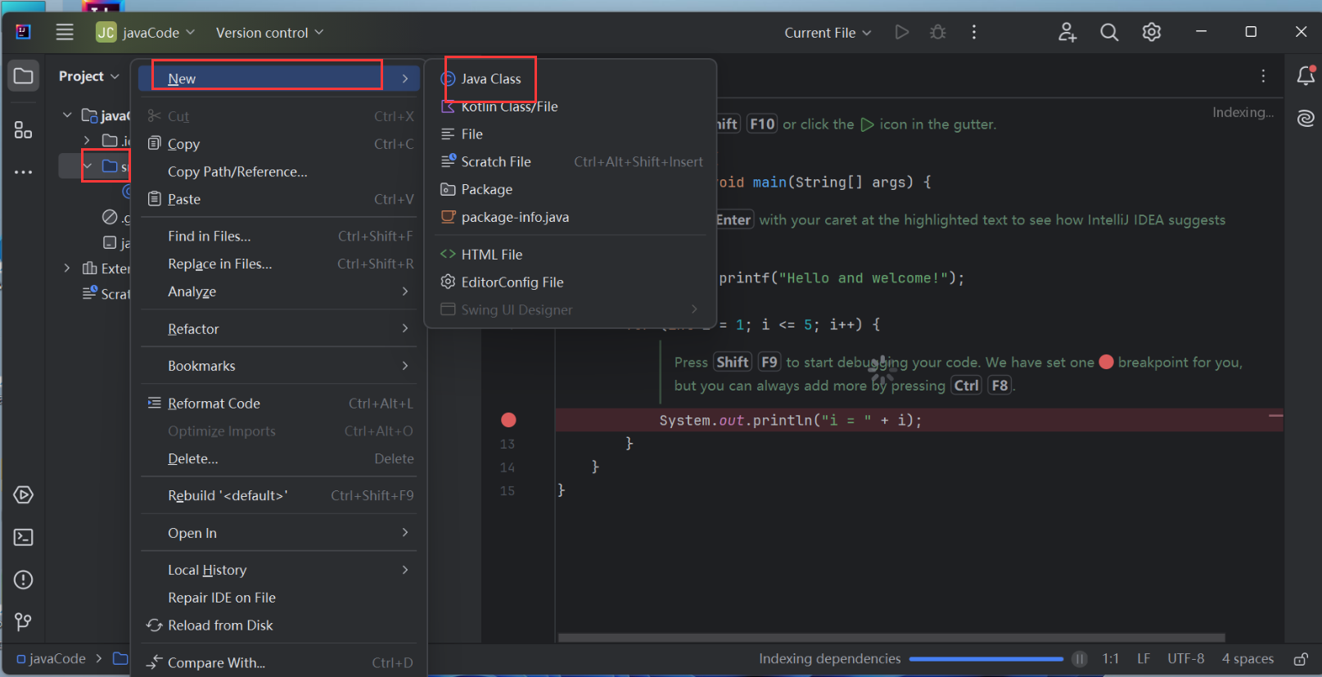
Task: Run the current file
Action: [x=901, y=32]
